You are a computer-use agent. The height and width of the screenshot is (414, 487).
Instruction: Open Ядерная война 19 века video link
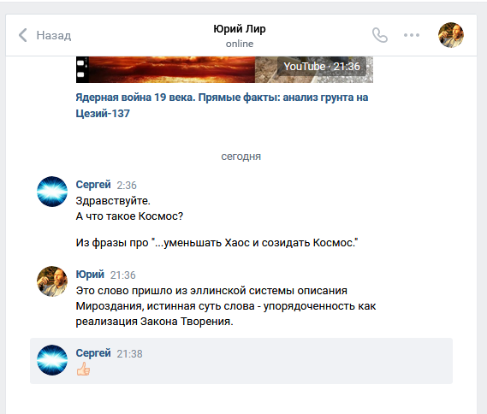[x=222, y=105]
